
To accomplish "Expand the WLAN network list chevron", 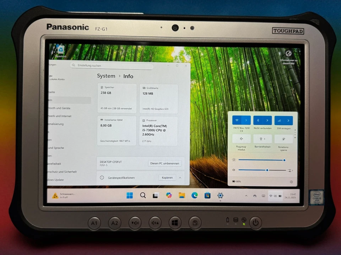I will click(x=246, y=120).
